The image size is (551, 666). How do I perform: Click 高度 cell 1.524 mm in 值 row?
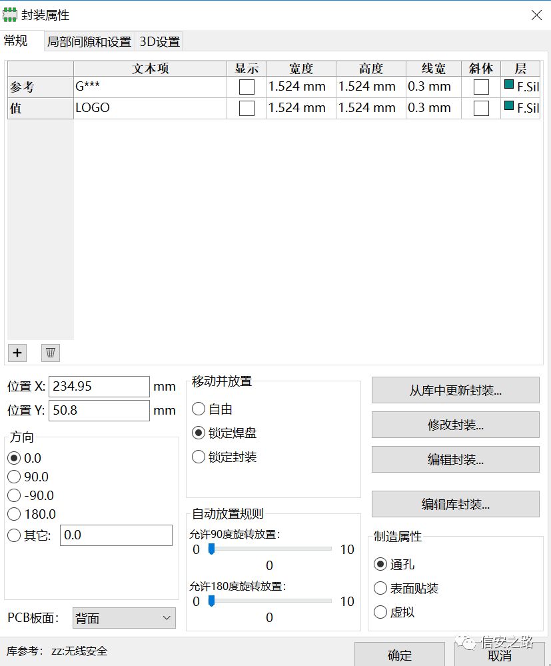(371, 108)
